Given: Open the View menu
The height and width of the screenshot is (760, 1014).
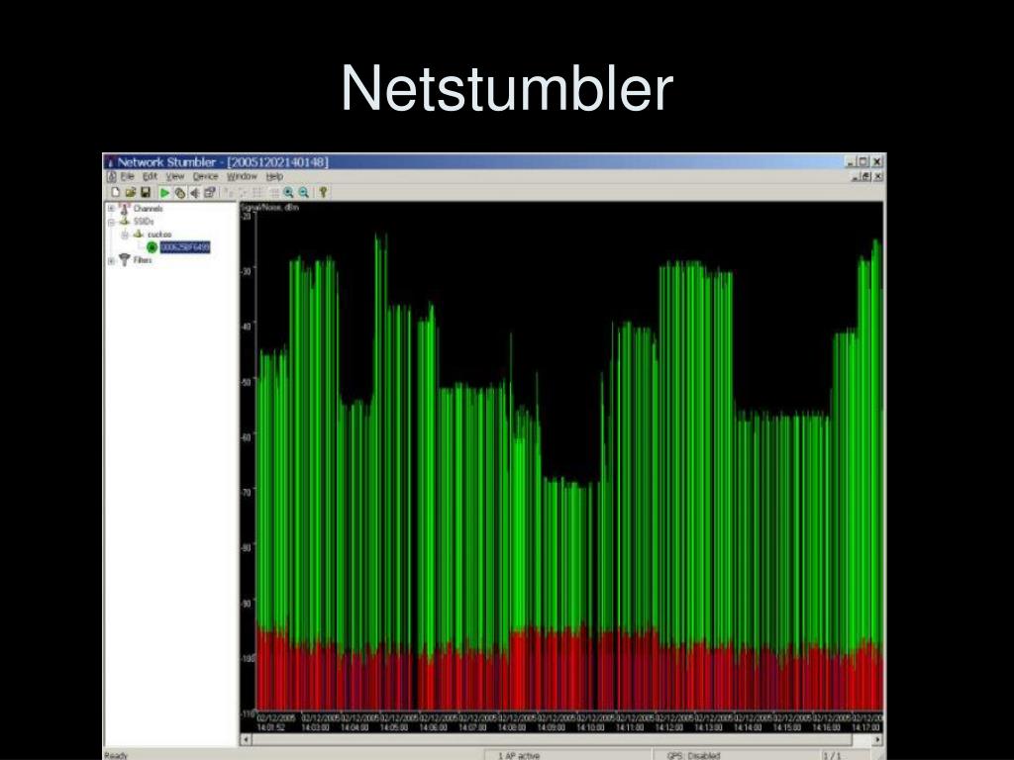Looking at the screenshot, I should [175, 176].
